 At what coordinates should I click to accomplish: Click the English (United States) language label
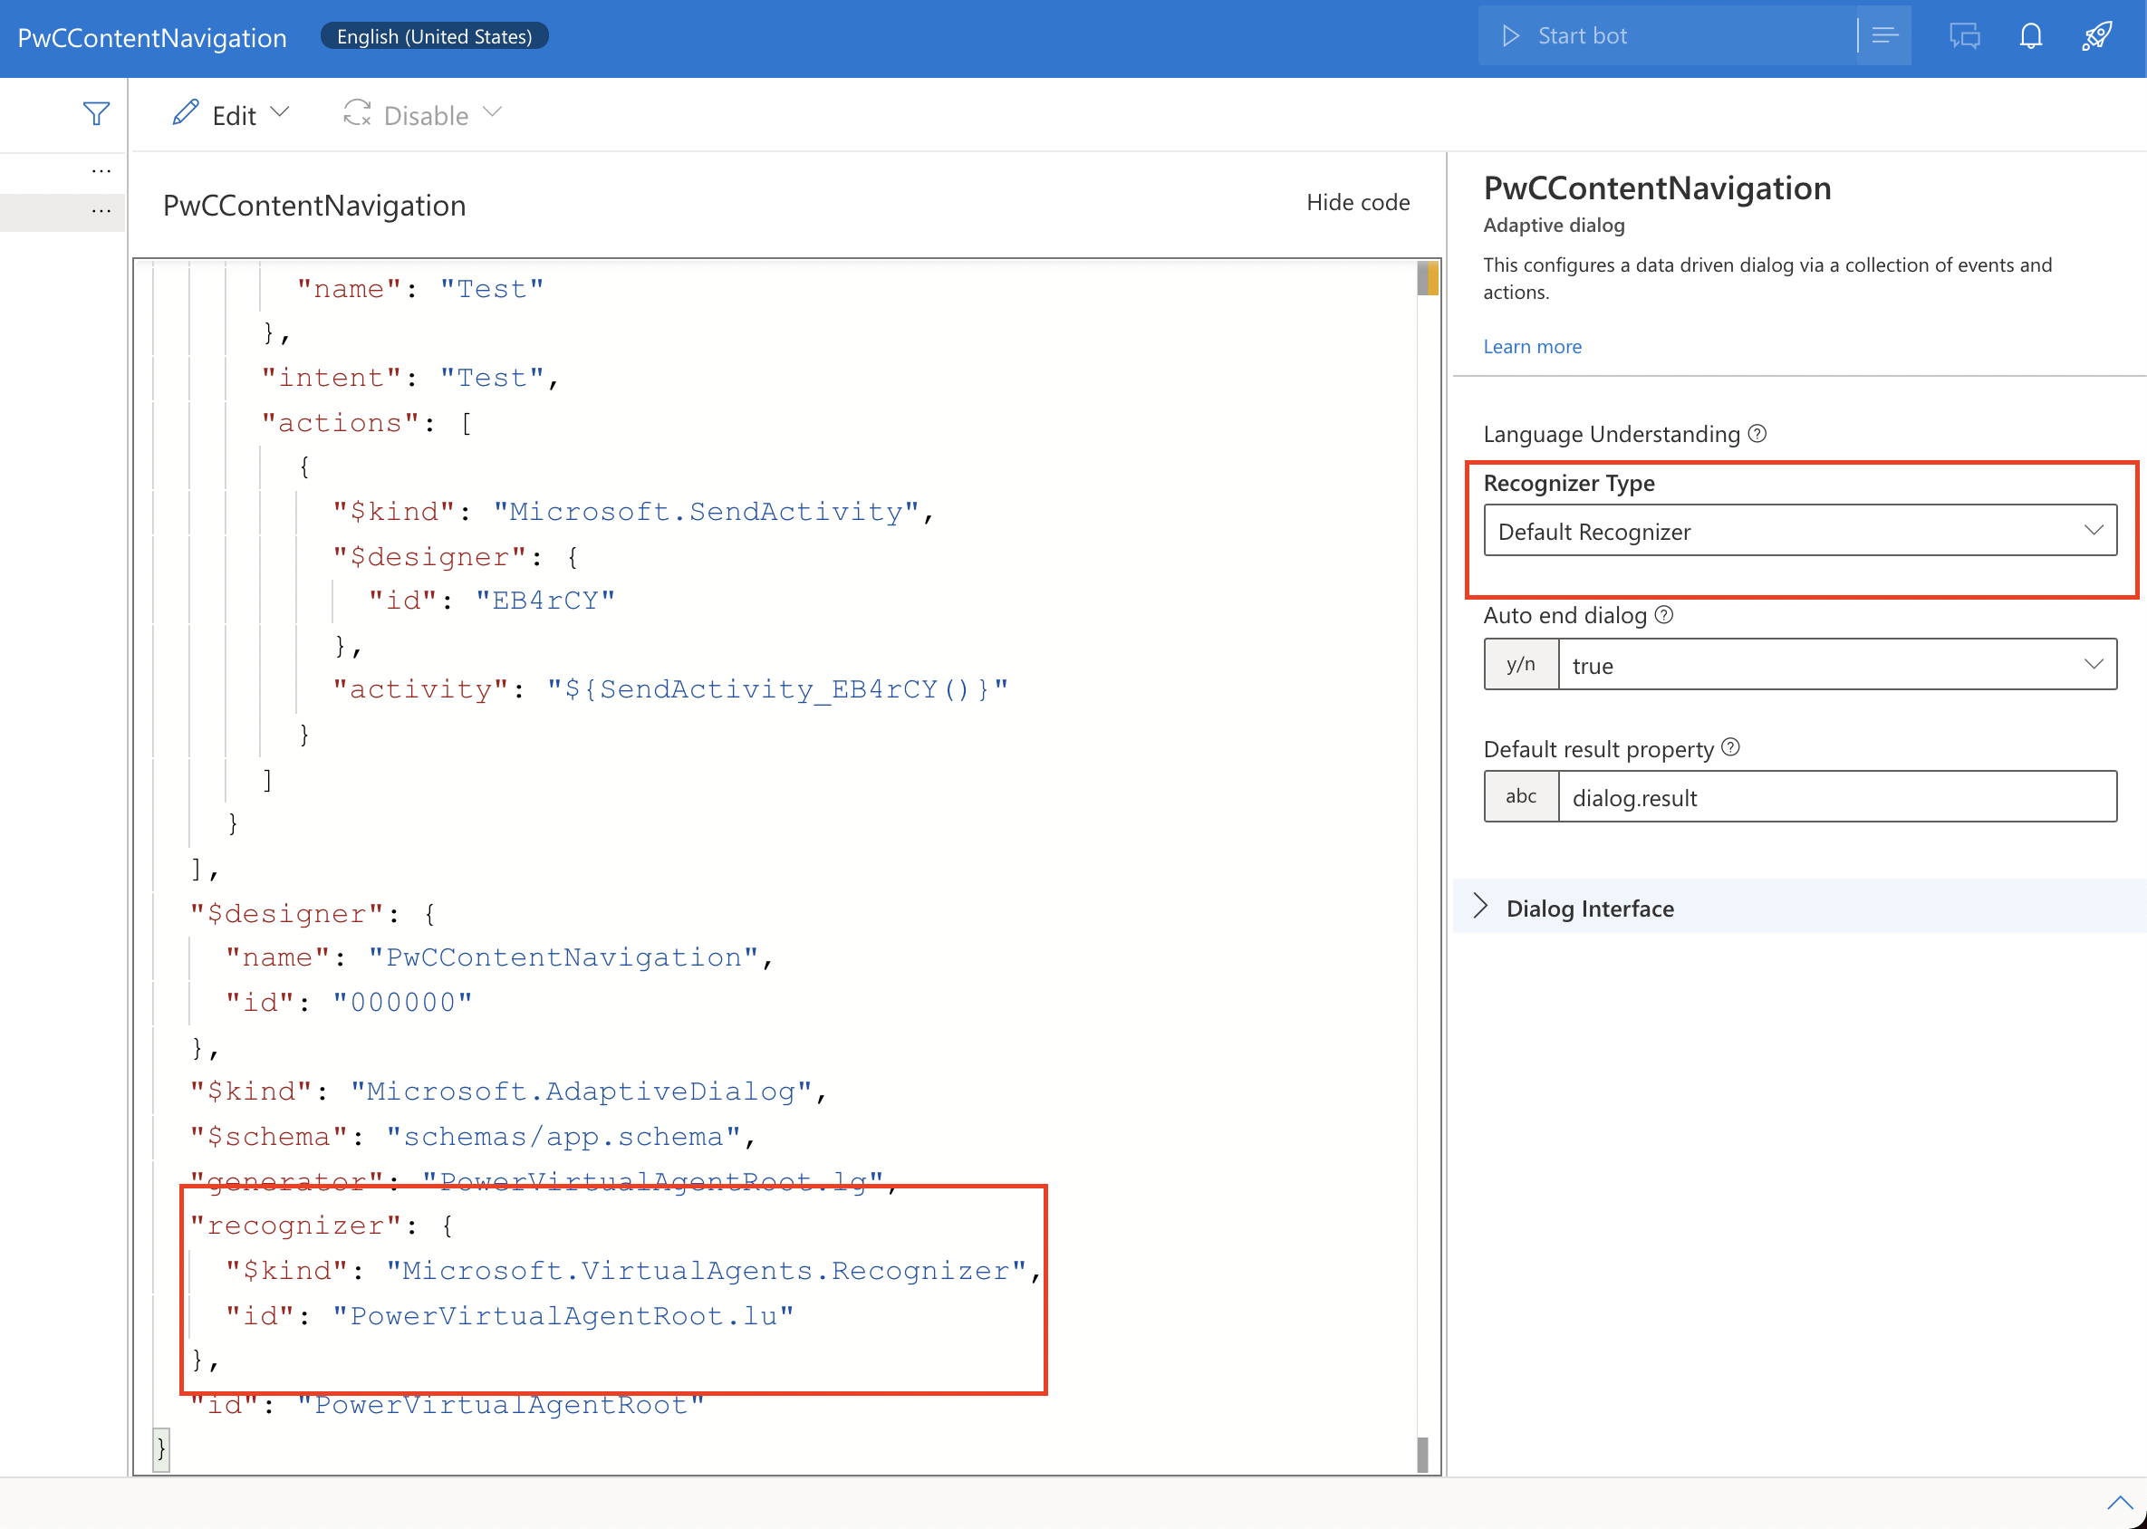click(434, 35)
